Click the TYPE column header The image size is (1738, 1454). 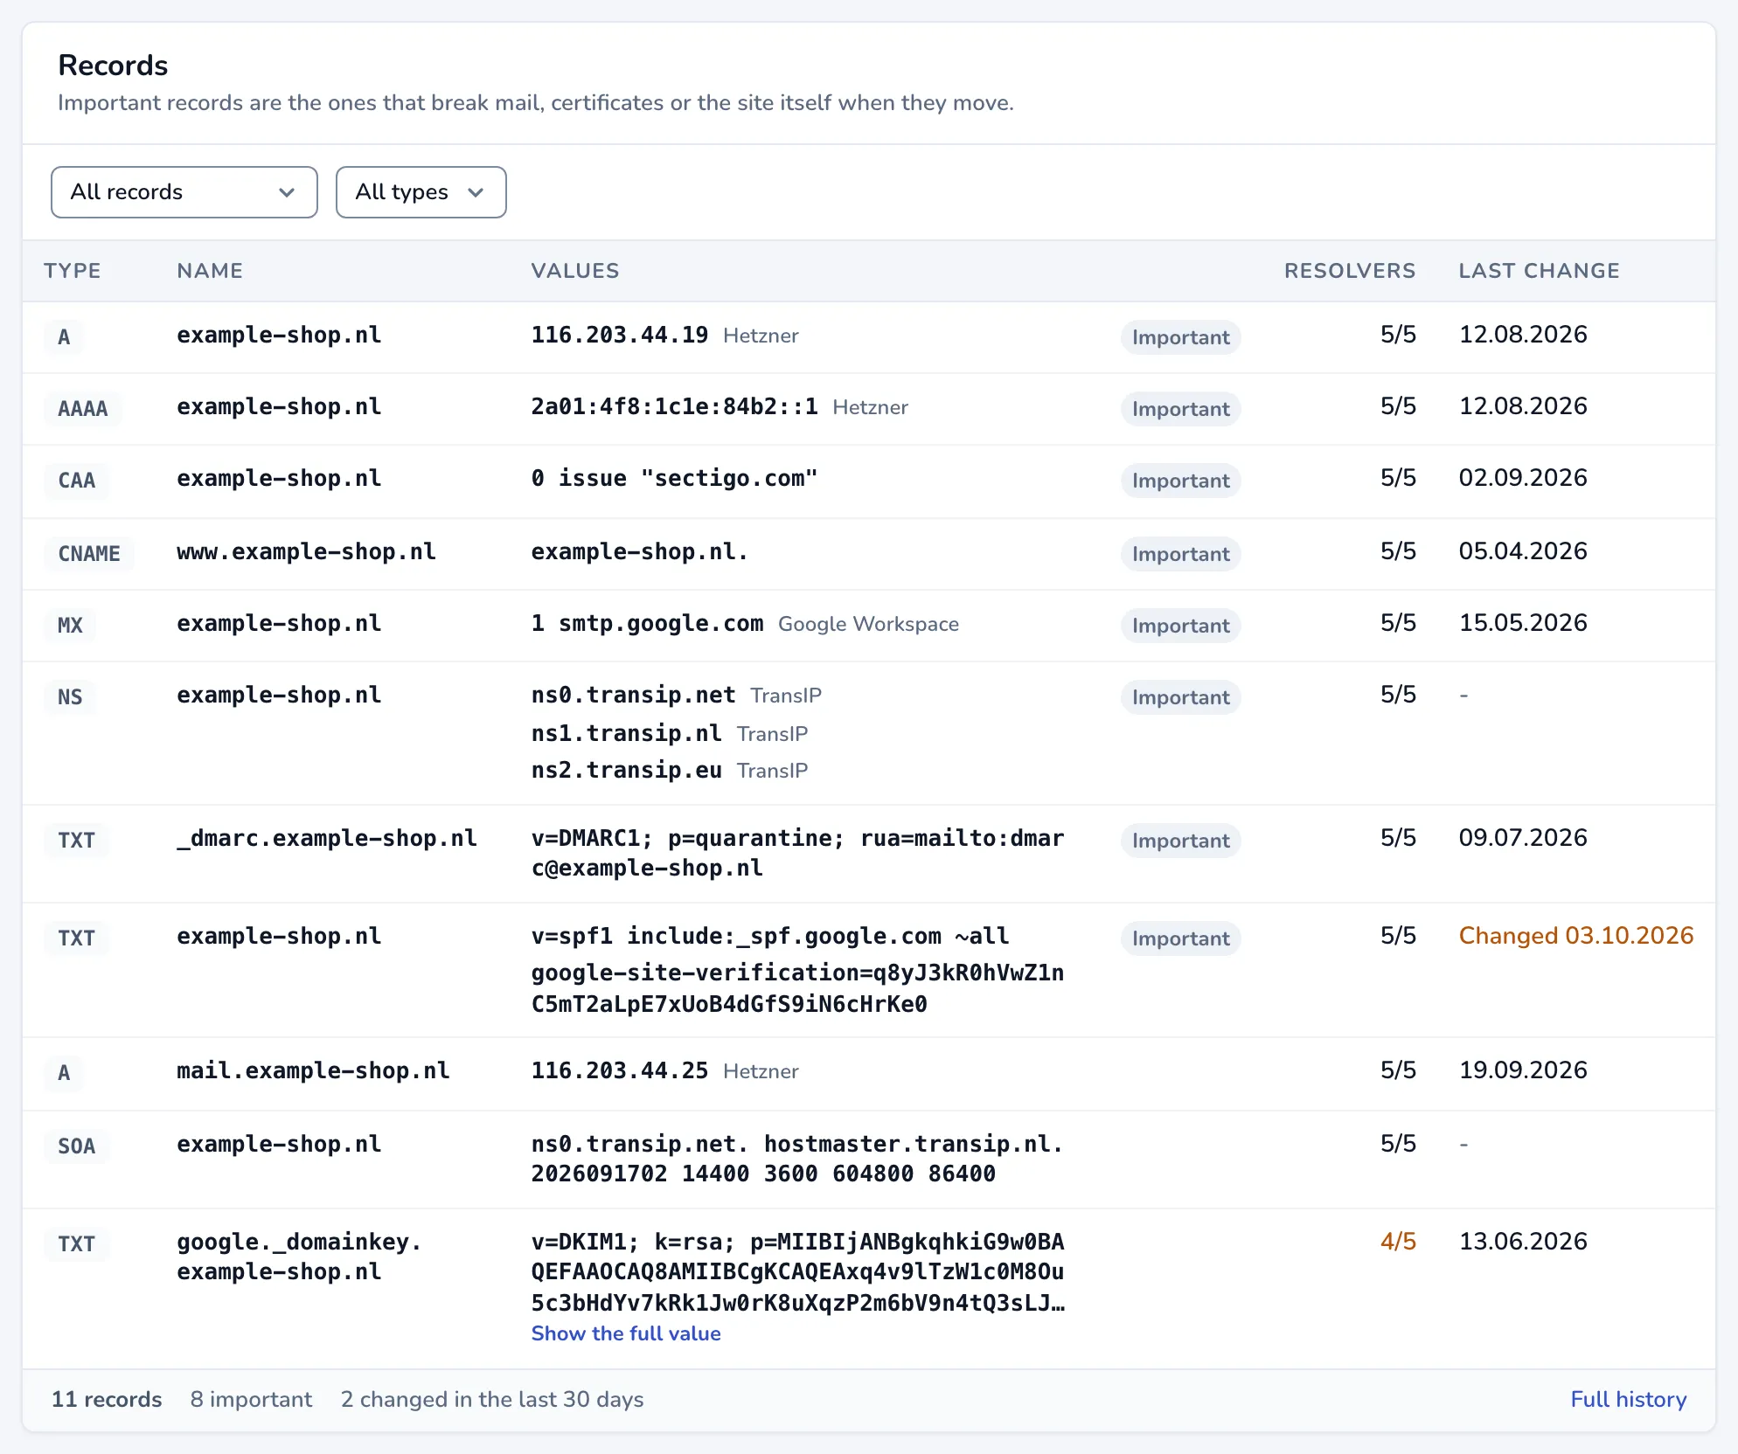pos(73,271)
